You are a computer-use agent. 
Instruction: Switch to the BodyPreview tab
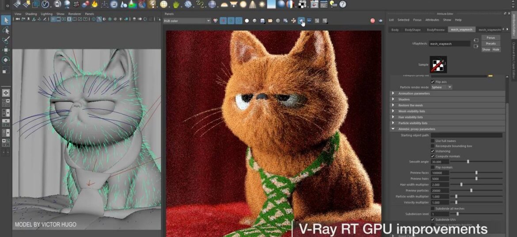click(x=436, y=30)
